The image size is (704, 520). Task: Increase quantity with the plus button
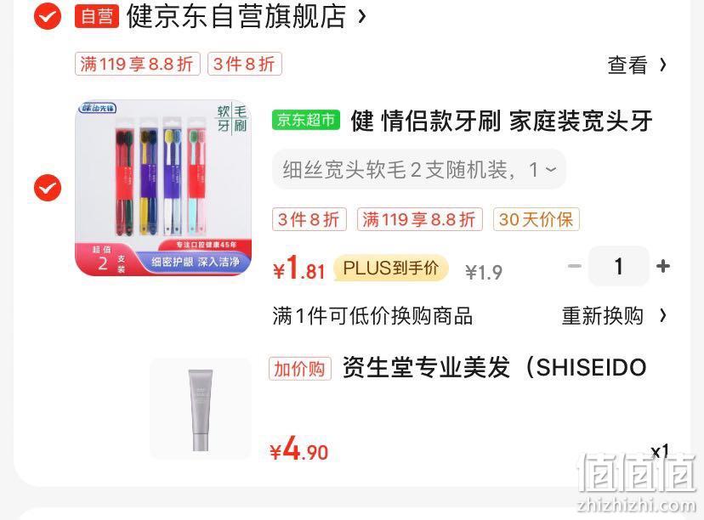[x=662, y=266]
